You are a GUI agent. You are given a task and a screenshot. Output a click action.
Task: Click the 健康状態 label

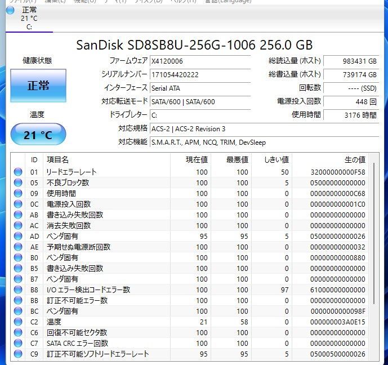[x=37, y=60]
